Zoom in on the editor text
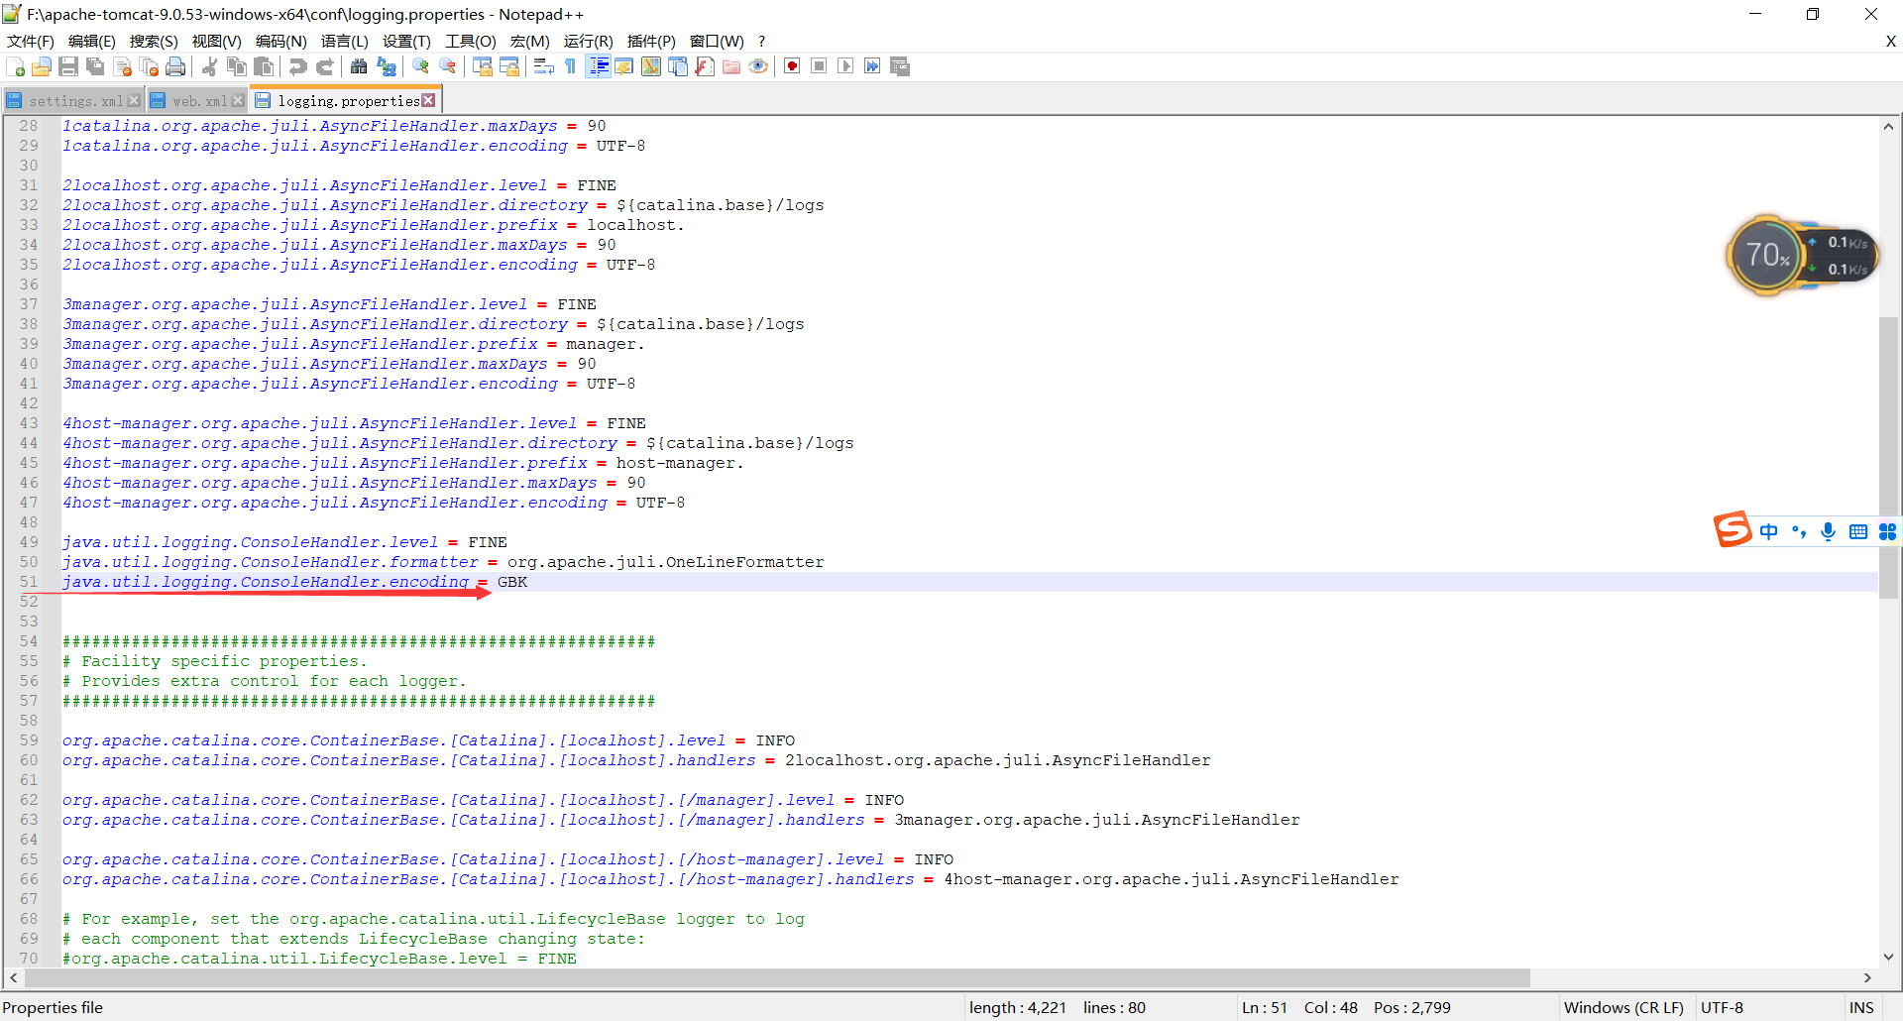This screenshot has height=1021, width=1903. point(421,66)
